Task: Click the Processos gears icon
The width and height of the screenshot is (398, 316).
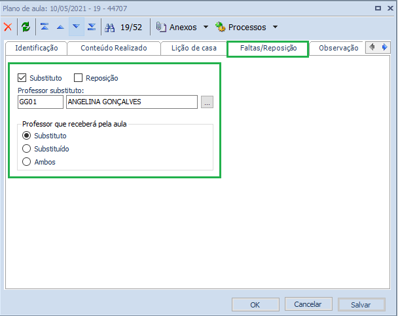Action: 221,27
